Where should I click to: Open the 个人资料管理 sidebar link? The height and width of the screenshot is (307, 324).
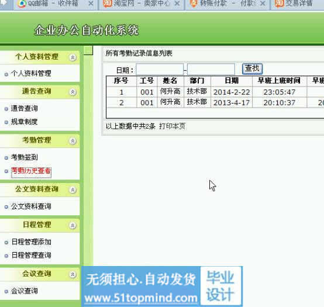click(31, 73)
